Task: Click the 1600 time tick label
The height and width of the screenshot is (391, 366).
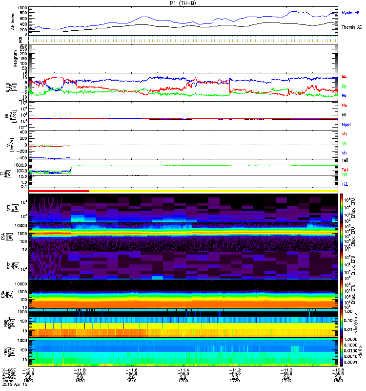Action: [x=28, y=381]
